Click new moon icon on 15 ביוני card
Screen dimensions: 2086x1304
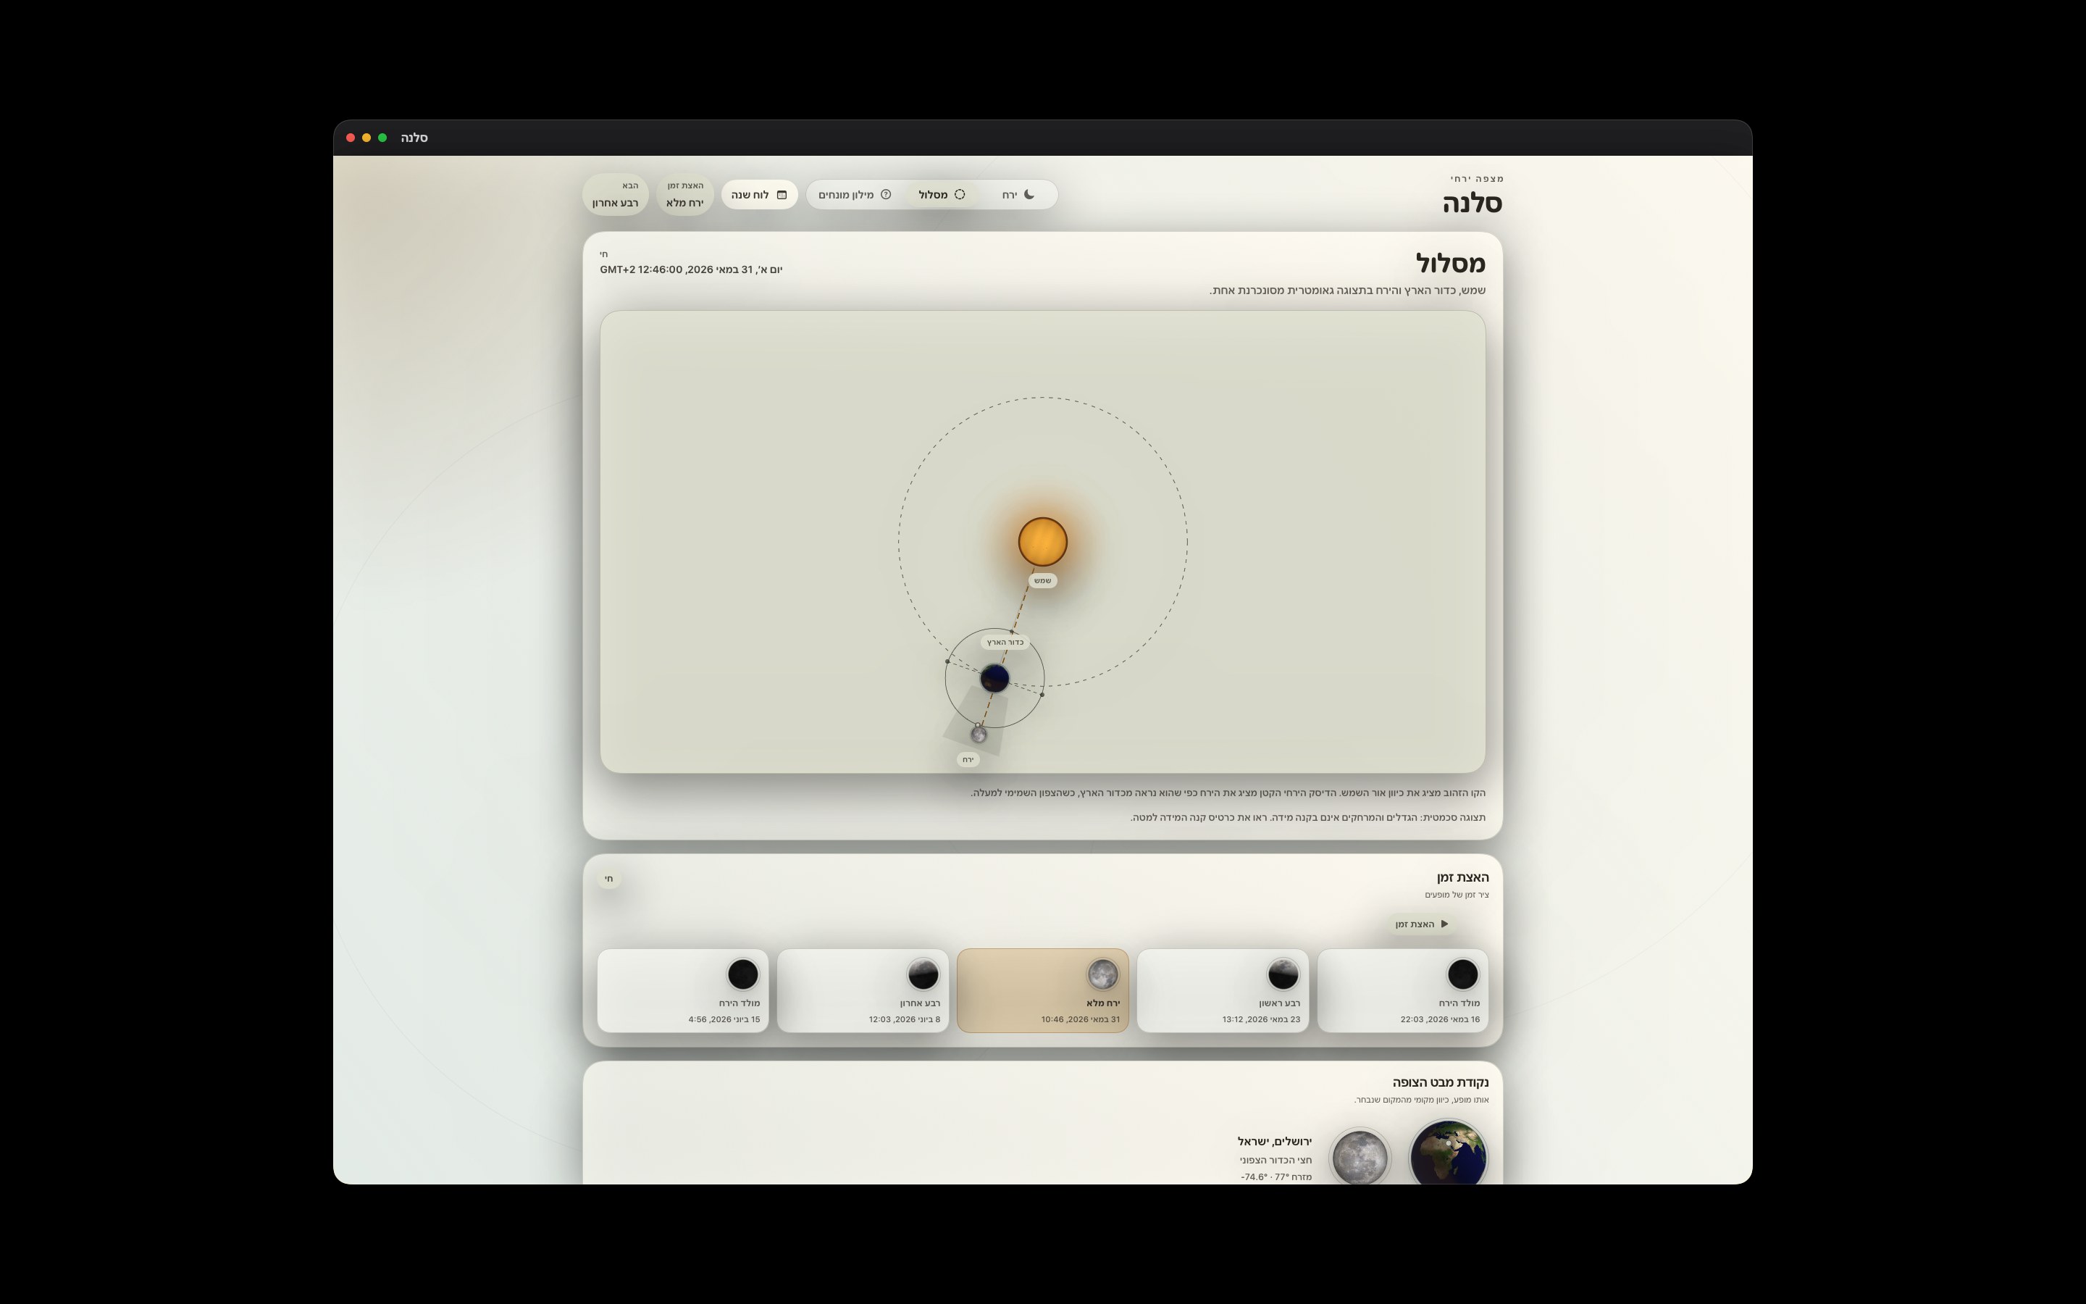pos(742,974)
